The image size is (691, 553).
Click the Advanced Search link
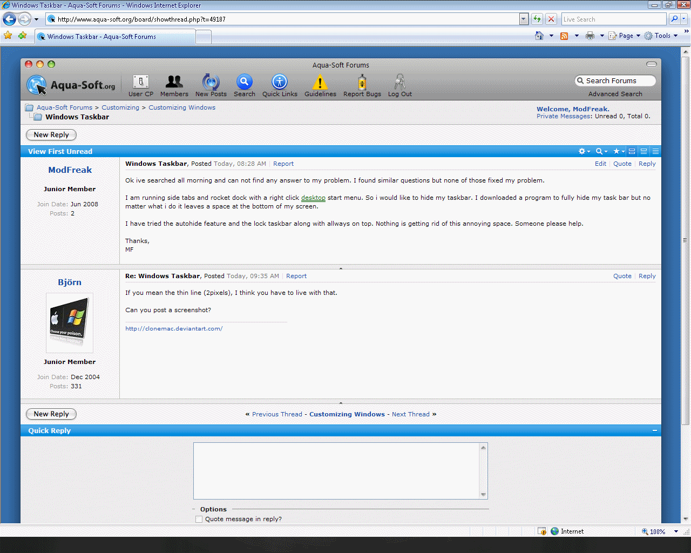click(615, 94)
